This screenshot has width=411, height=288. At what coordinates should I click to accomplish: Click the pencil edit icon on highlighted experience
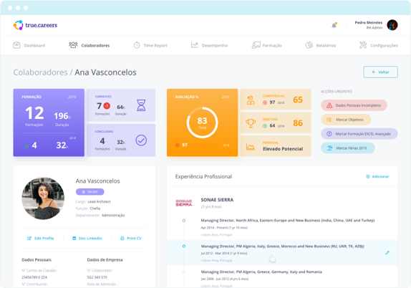tap(387, 253)
